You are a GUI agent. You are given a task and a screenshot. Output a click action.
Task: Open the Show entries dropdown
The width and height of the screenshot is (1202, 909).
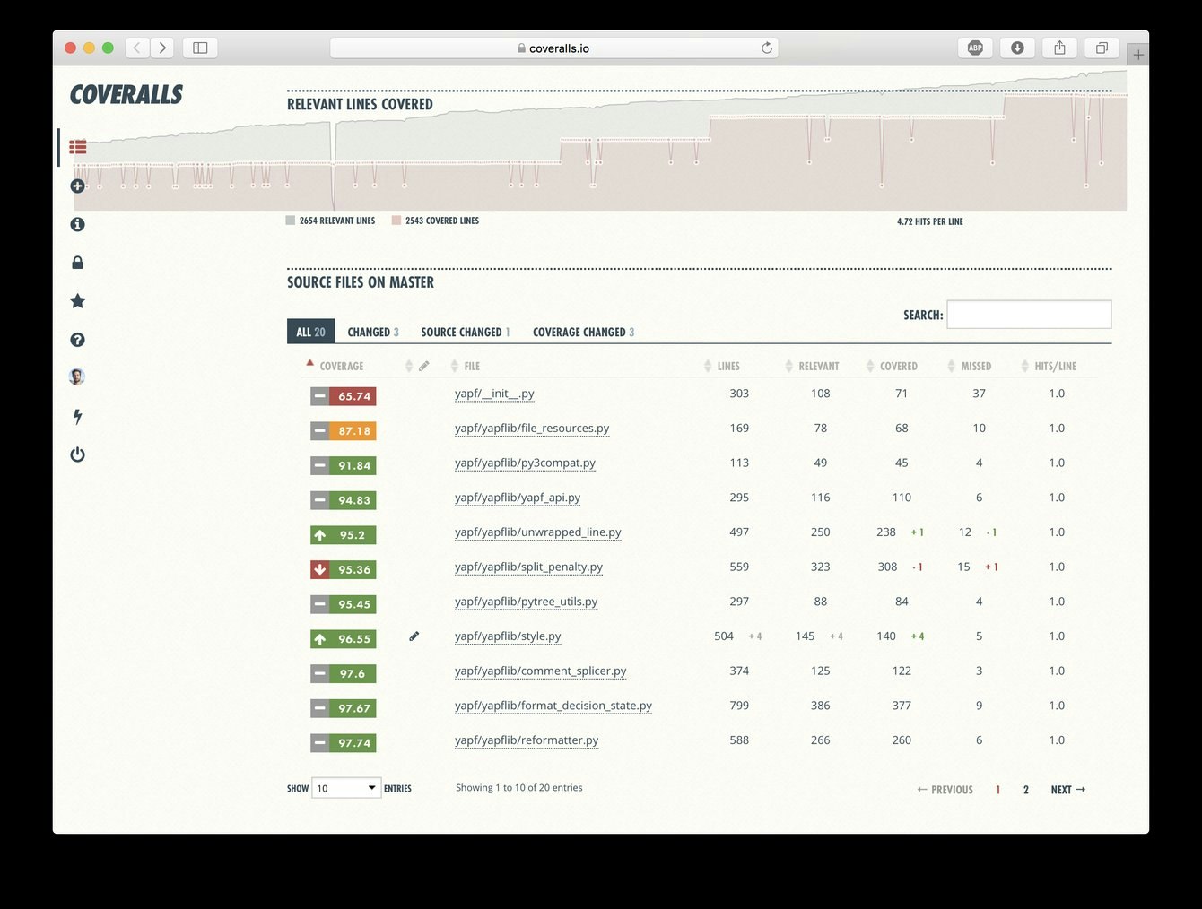point(346,788)
